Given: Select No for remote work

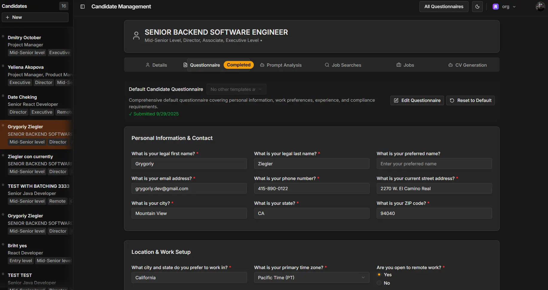Looking at the screenshot, I should (x=379, y=283).
